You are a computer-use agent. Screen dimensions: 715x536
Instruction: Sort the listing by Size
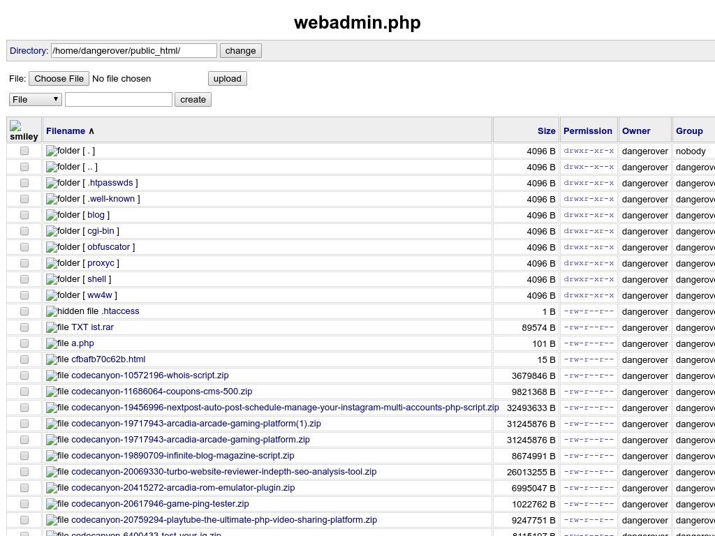546,131
